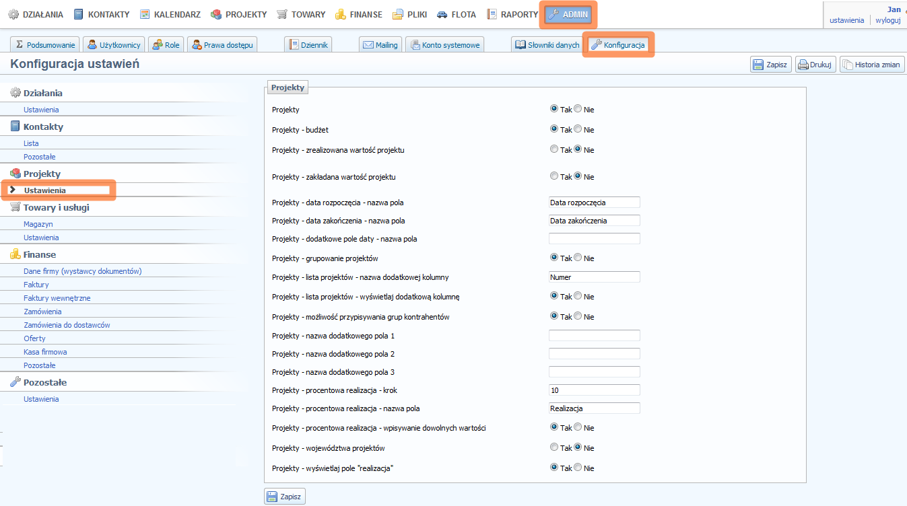Click the Kalendarz calendar icon
The width and height of the screenshot is (907, 506).
[145, 14]
